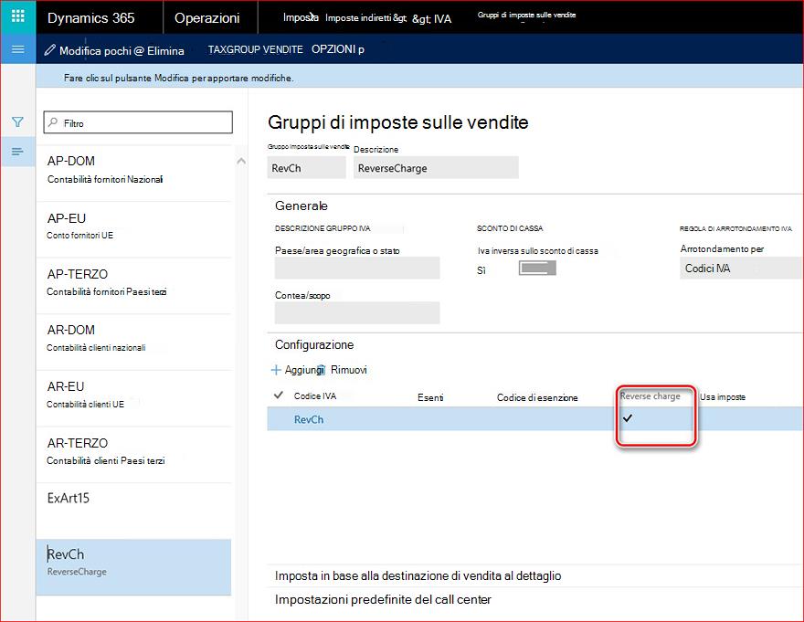Click Dynamics 365 in top bar
This screenshot has height=622, width=804.
(x=91, y=18)
